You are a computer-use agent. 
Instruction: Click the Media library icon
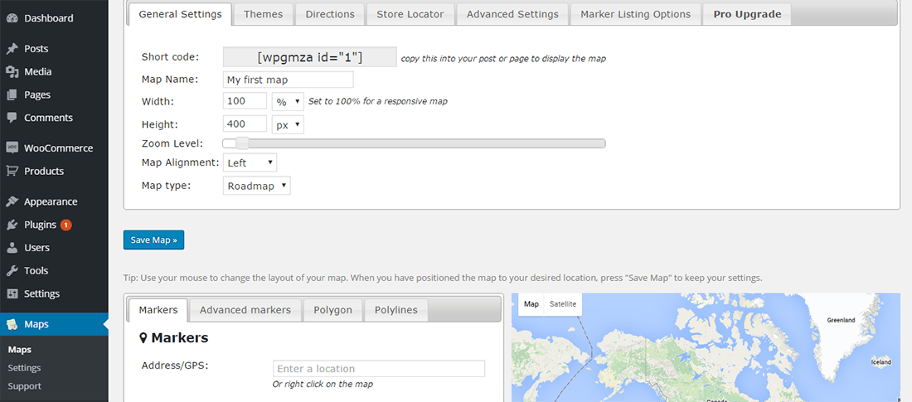tap(12, 71)
